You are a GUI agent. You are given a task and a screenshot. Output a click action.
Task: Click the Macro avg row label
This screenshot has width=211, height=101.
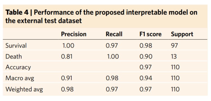coord(20,78)
